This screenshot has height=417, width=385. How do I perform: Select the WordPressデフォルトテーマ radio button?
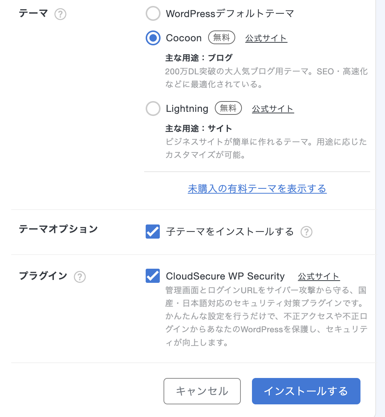pyautogui.click(x=153, y=14)
